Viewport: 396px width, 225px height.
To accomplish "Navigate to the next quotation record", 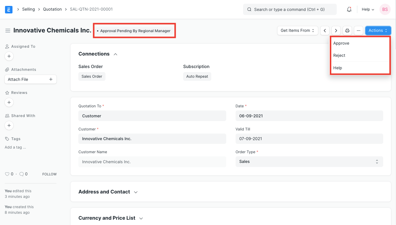I will click(x=336, y=30).
